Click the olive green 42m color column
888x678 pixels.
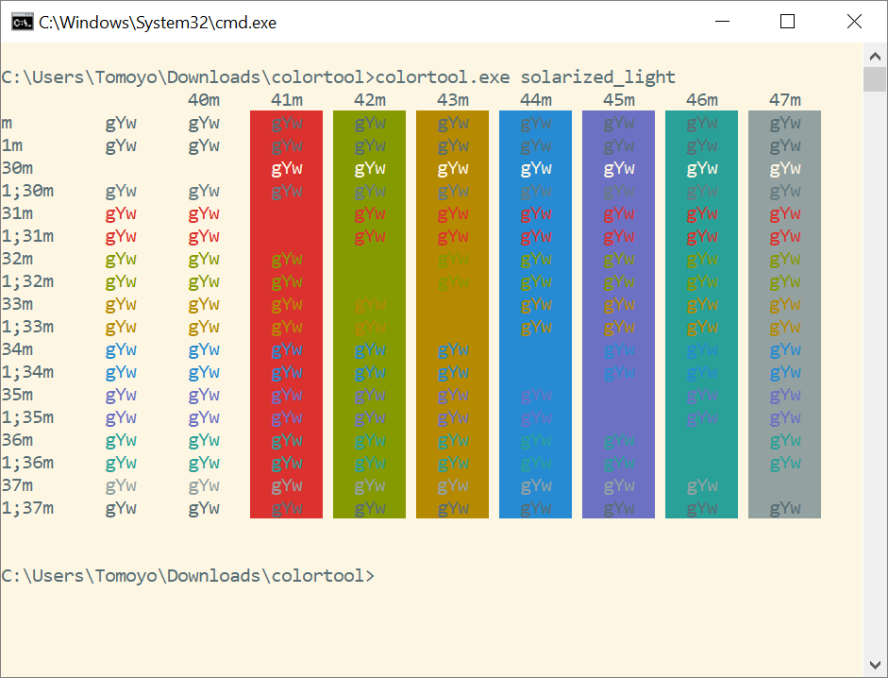[369, 314]
